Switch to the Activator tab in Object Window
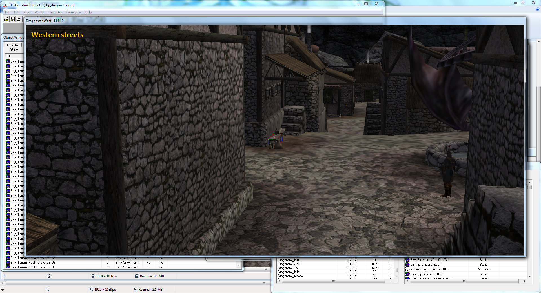Screen dimensions: 541x293 coord(13,45)
